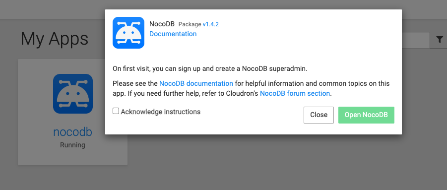Open the NocoDB forum section link
The image size is (447, 190).
pyautogui.click(x=295, y=93)
